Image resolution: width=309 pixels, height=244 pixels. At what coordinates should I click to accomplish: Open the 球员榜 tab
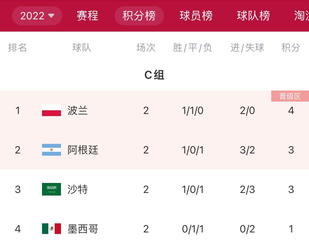196,16
